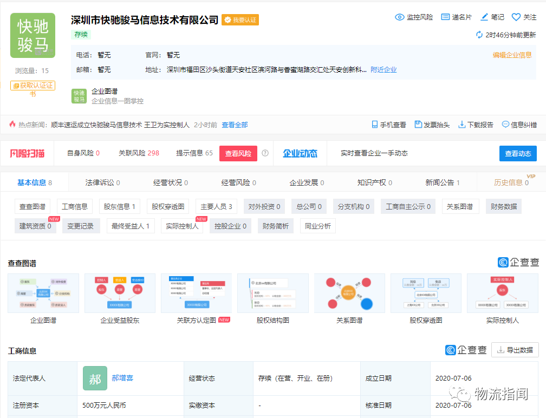Click the 关联风险 298 indicator

tap(139, 153)
